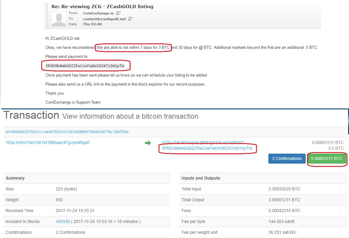Click the output amount 3.5 BTC
Image resolution: width=349 pixels, height=238 pixels.
(x=336, y=149)
